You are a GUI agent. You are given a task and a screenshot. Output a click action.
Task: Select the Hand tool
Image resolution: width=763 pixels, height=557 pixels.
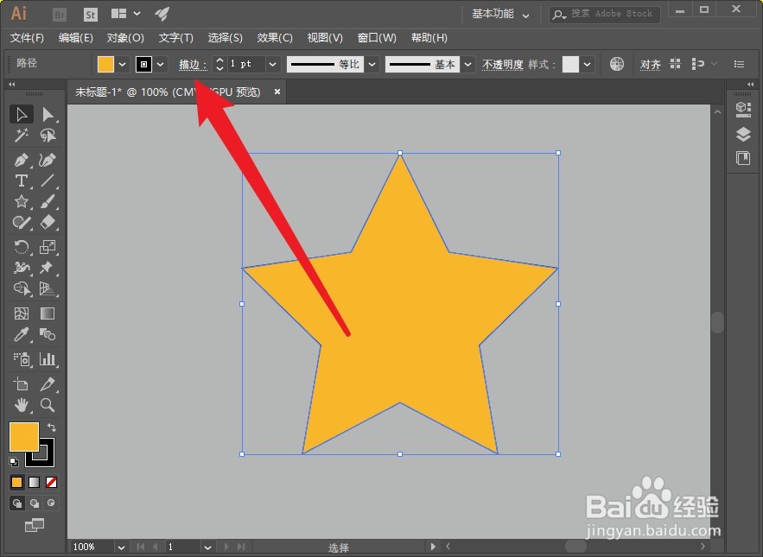coord(22,405)
